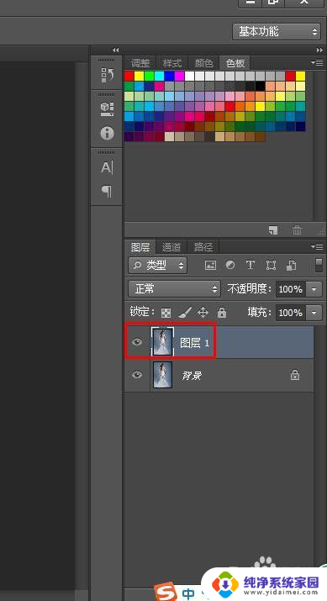Open the 正常 blend mode dropdown
Screen dimensions: 327x601
pos(174,289)
